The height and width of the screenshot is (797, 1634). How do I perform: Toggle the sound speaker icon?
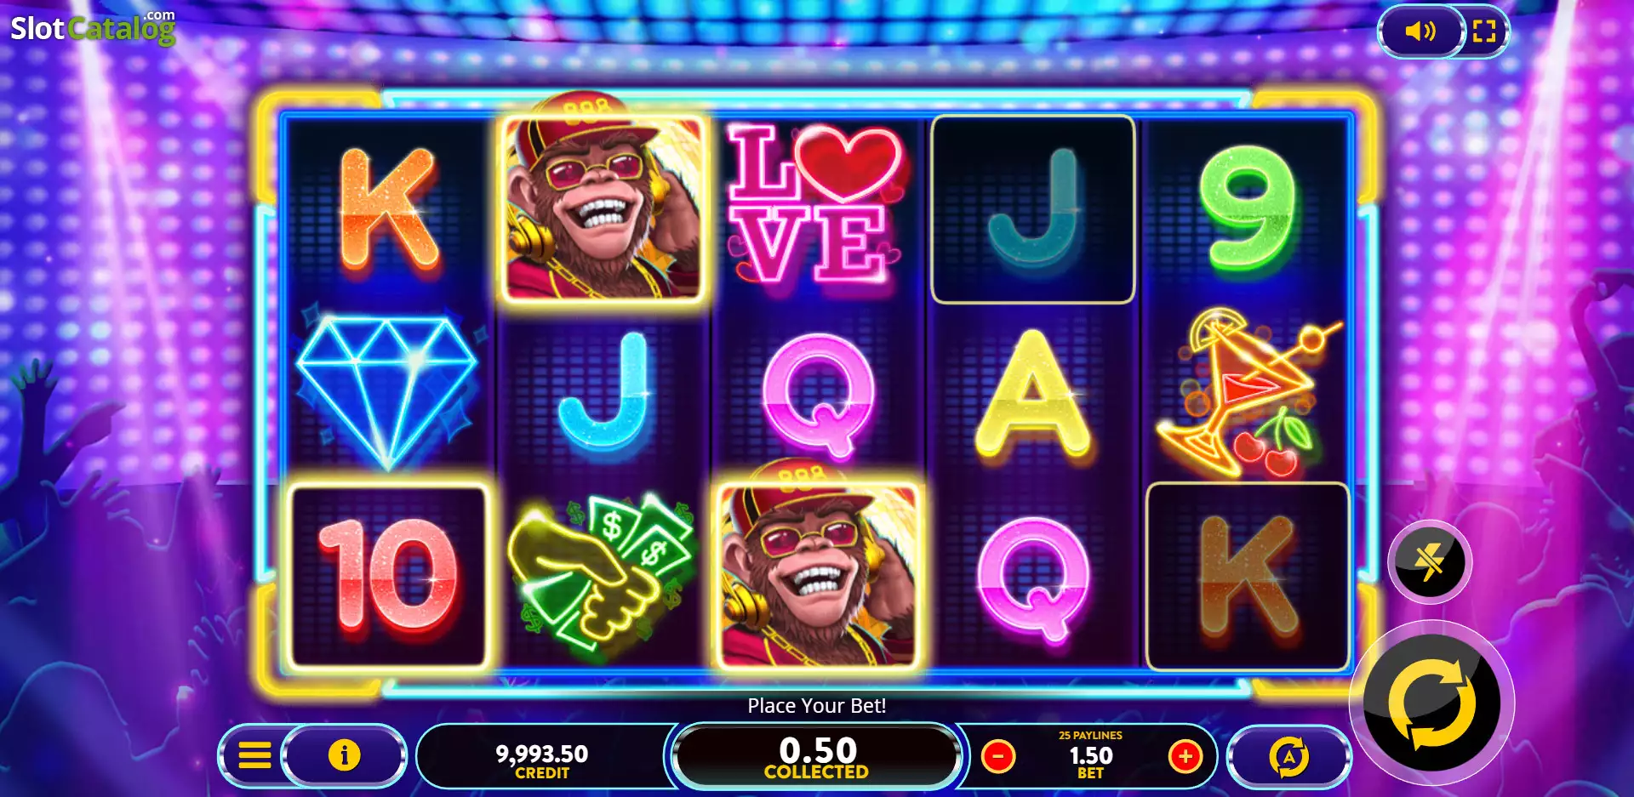(1420, 31)
